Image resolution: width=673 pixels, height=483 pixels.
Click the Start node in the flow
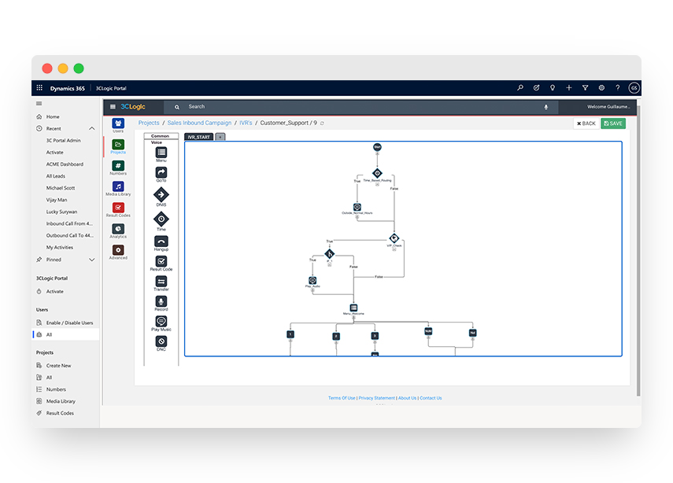click(x=377, y=147)
